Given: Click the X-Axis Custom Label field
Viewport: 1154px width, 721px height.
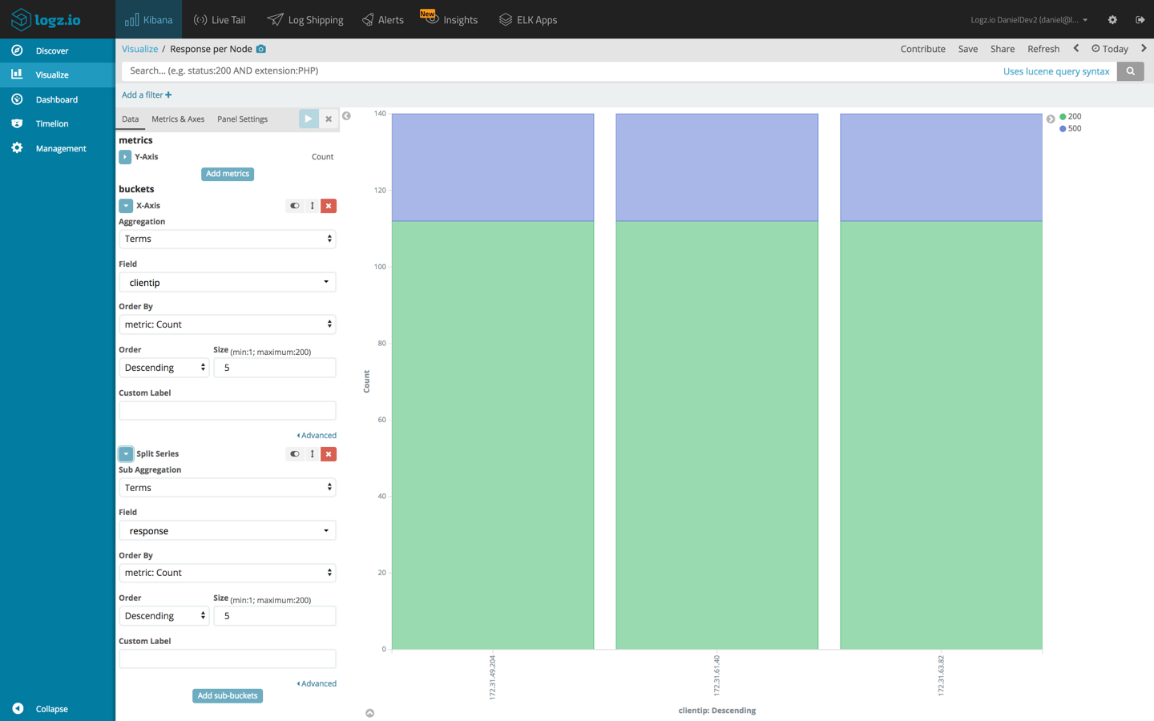Looking at the screenshot, I should (x=228, y=411).
